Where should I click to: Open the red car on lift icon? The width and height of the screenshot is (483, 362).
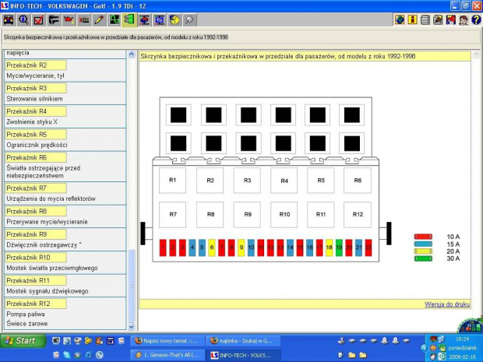144,20
